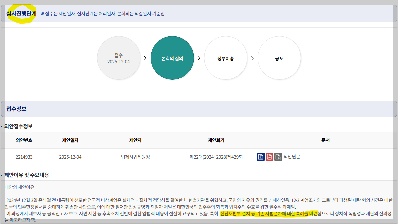Click the 제안일자 column header
This screenshot has height=224, width=398.
coord(70,140)
